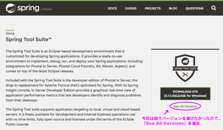Open the QUESTIONS menu item
Screen dimensions: 223x130
point(194,8)
